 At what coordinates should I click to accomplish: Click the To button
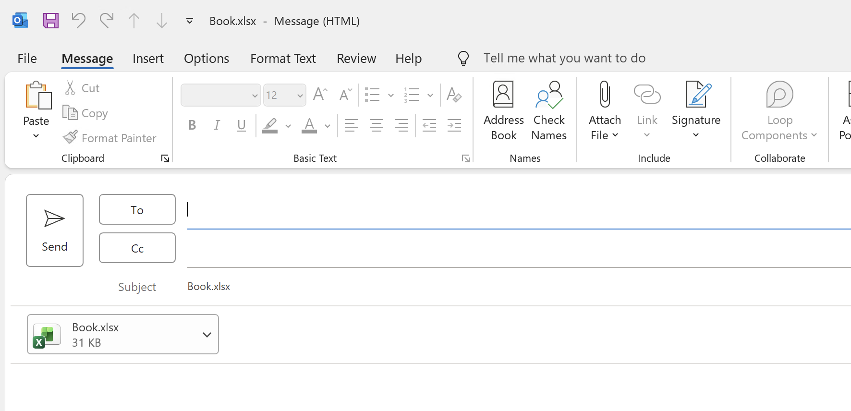[137, 209]
